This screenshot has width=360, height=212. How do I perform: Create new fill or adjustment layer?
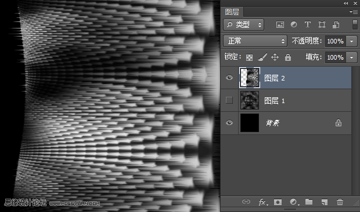coord(294,202)
